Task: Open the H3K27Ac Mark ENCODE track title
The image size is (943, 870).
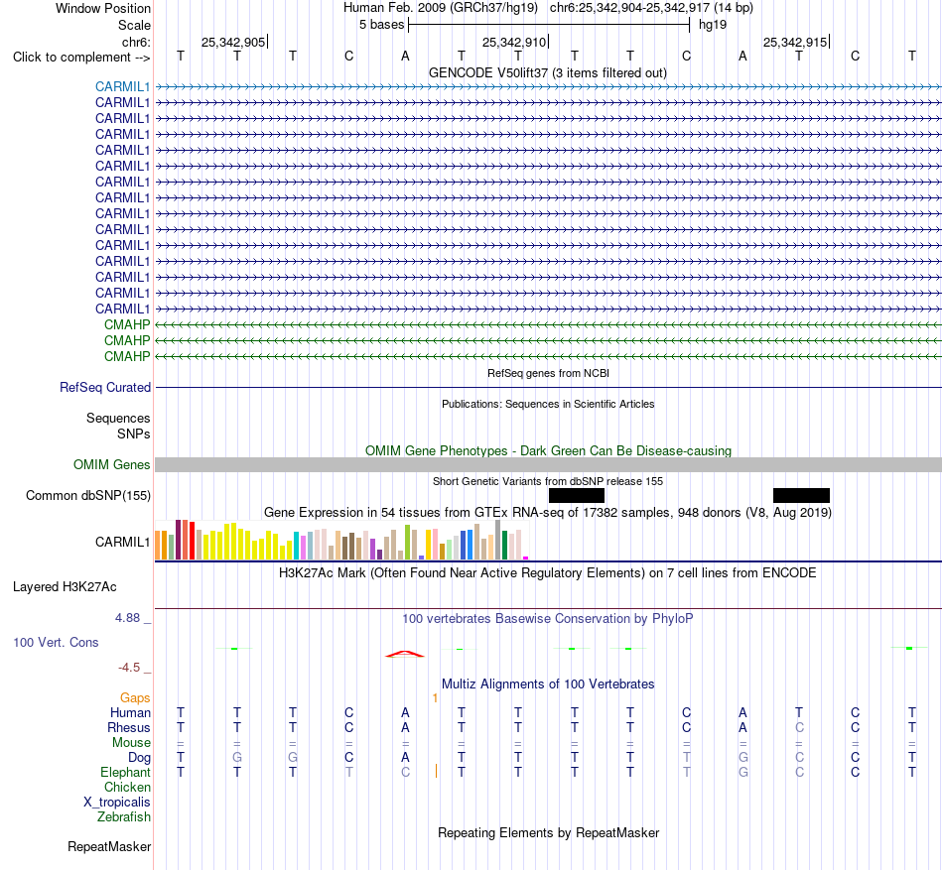Action: (x=547, y=573)
